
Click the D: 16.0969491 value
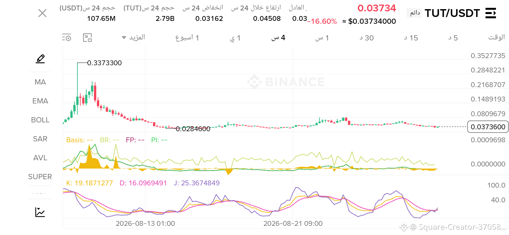coord(143,183)
